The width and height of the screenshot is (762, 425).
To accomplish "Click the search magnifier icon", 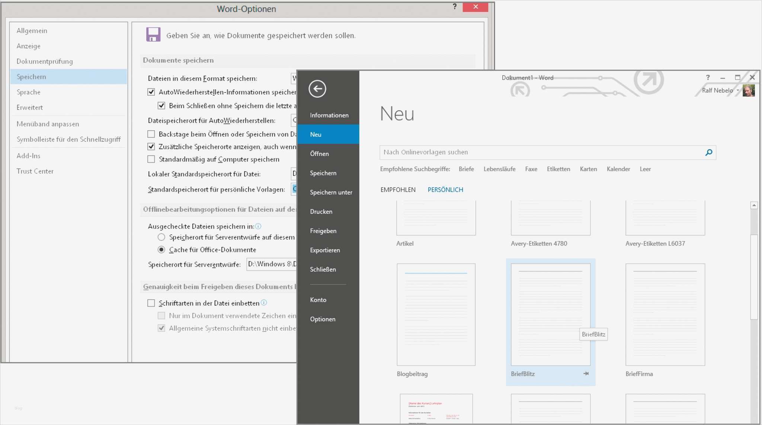I will pos(708,152).
